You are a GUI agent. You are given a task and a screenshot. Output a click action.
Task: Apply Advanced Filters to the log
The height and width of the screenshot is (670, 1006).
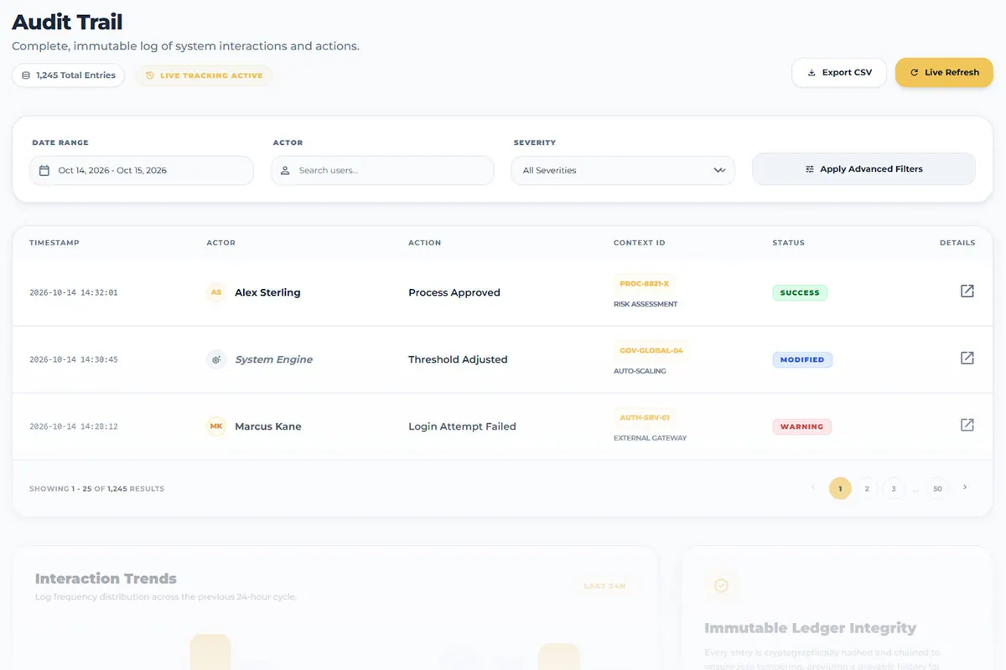tap(863, 169)
